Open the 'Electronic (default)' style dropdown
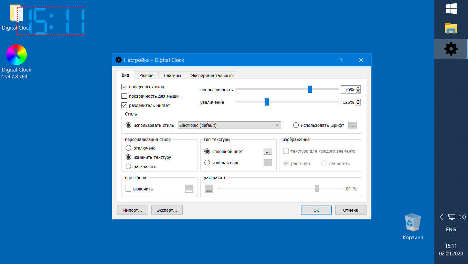 pos(229,125)
